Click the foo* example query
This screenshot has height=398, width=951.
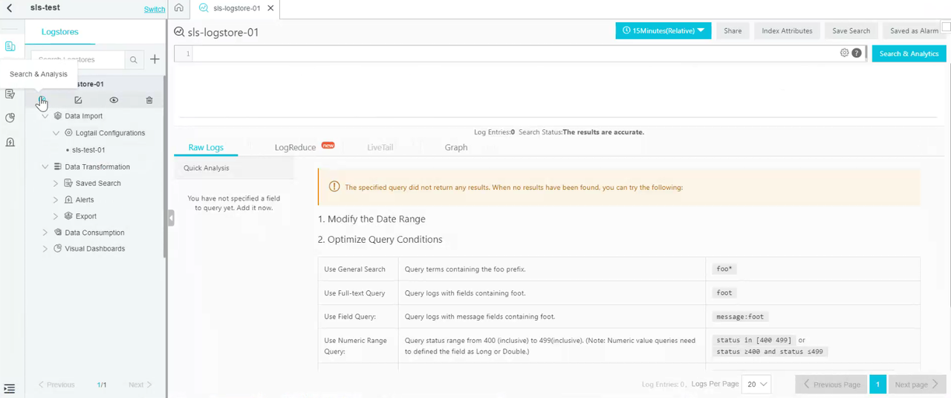point(724,269)
